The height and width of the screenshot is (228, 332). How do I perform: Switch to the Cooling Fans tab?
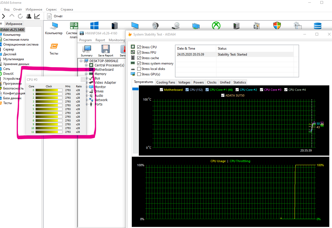click(166, 82)
